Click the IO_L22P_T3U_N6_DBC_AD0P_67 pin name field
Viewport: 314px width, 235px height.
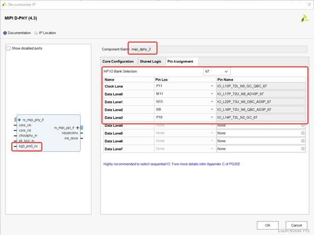pos(261,102)
